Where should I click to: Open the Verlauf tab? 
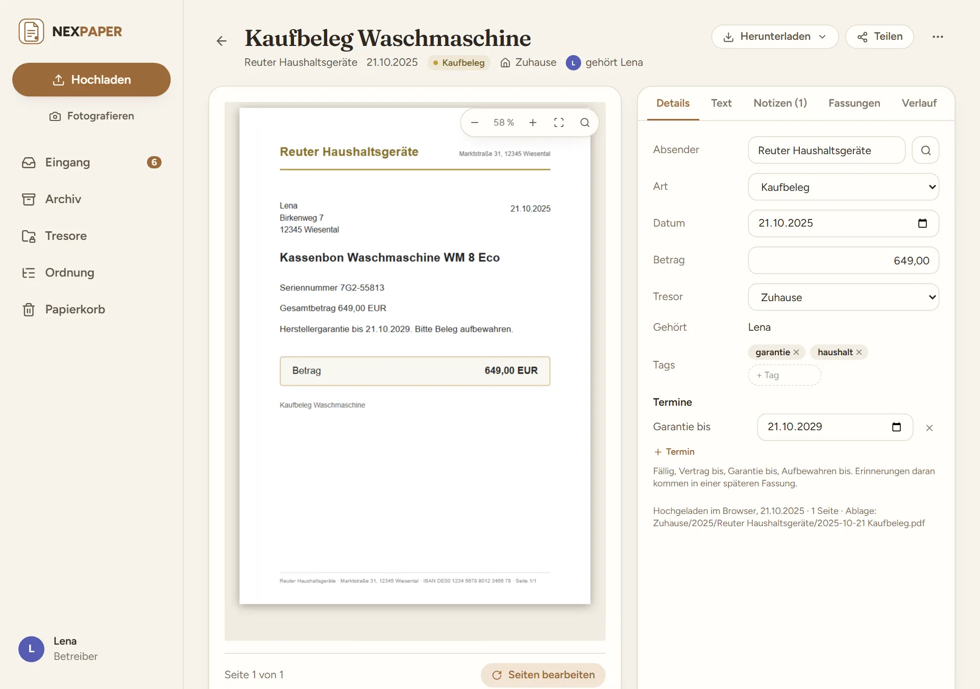[919, 103]
